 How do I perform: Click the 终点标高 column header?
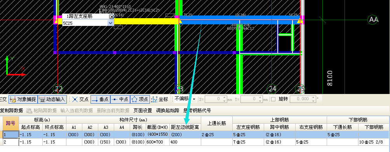click(x=54, y=127)
